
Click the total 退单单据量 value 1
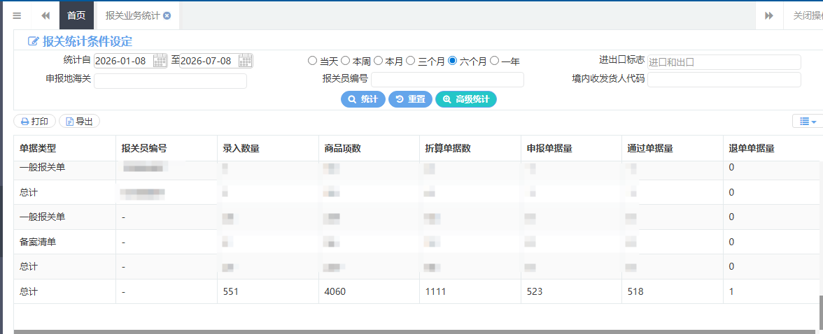pyautogui.click(x=732, y=291)
